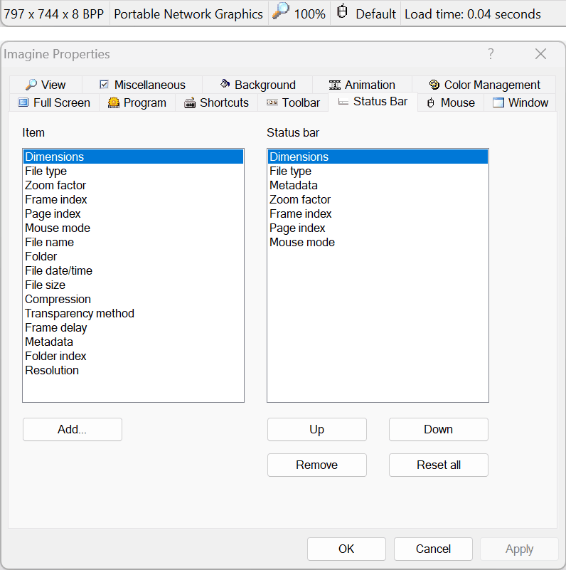Screen dimensions: 566x570
Task: Confirm with the OK button
Action: pyautogui.click(x=346, y=549)
